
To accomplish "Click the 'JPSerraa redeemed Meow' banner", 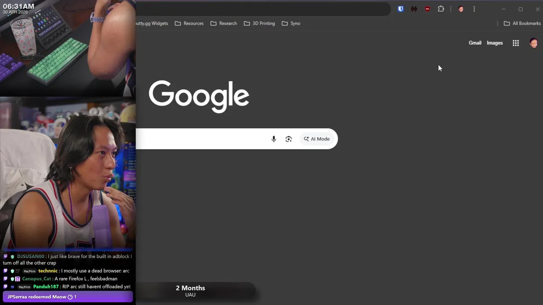I will (68, 297).
